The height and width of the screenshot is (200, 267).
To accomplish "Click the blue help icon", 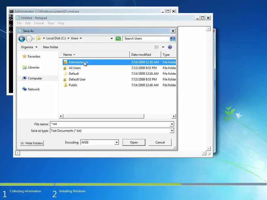I will click(x=170, y=47).
